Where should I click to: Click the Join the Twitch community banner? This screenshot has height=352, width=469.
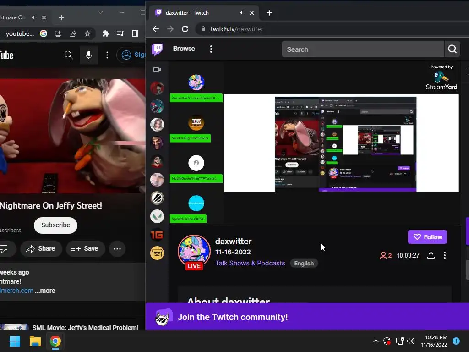(x=307, y=317)
